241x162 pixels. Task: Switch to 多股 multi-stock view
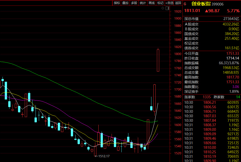134,3
